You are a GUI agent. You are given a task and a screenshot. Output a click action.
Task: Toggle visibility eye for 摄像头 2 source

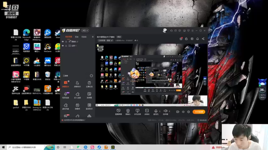point(63,41)
